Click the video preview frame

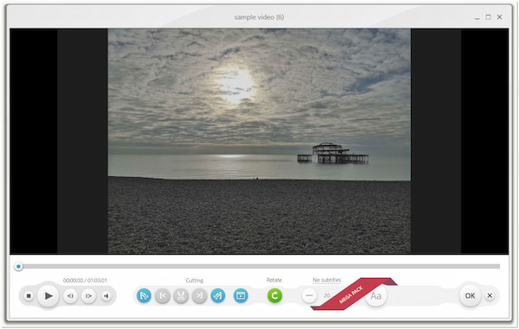tap(259, 141)
